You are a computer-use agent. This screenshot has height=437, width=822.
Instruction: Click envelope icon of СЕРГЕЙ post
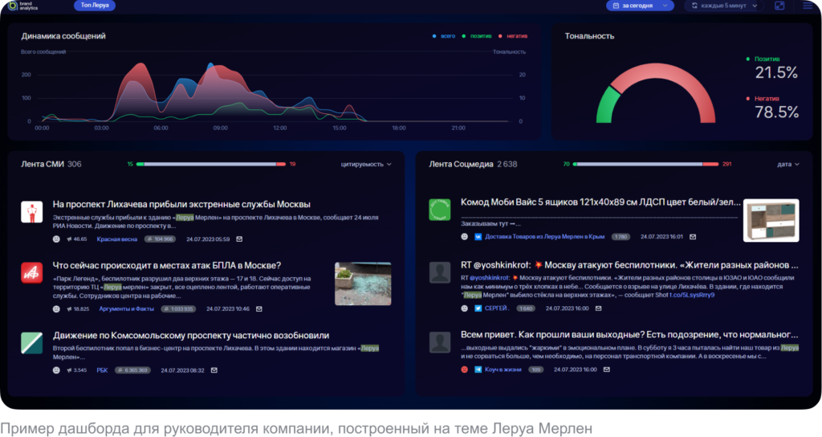pos(598,308)
